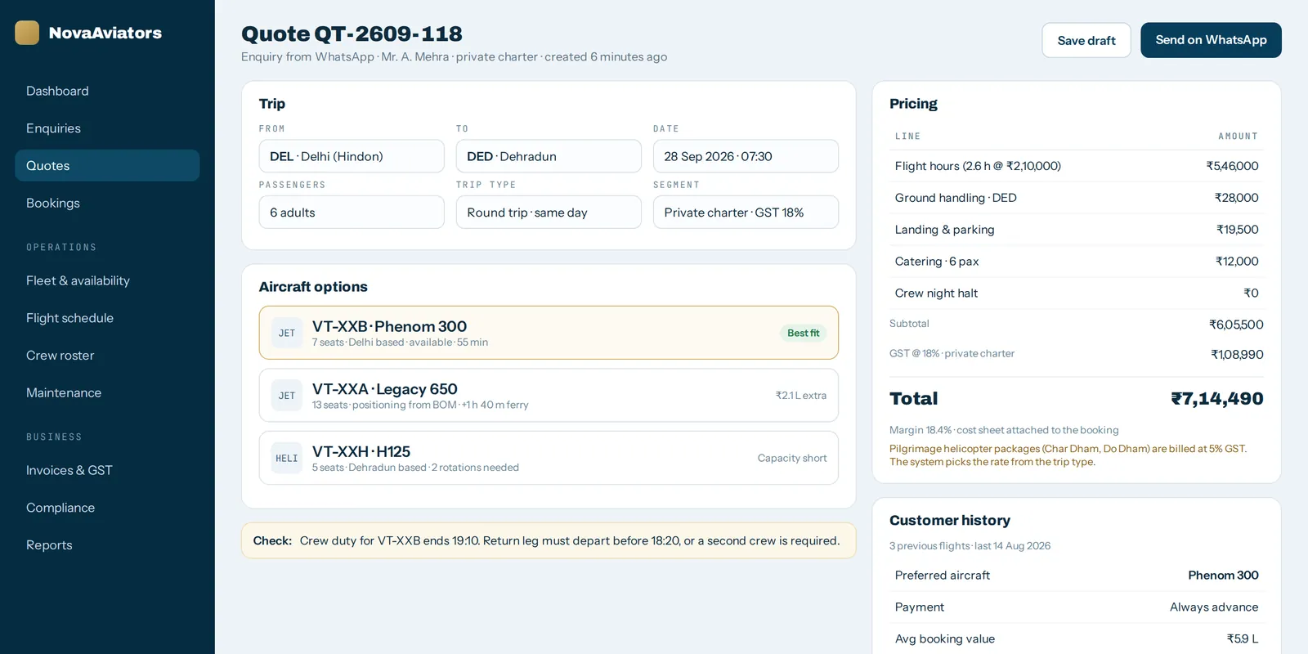Select the JET badge beside VT-XXB Phenom 300
Viewport: 1308px width, 654px height.
287,333
